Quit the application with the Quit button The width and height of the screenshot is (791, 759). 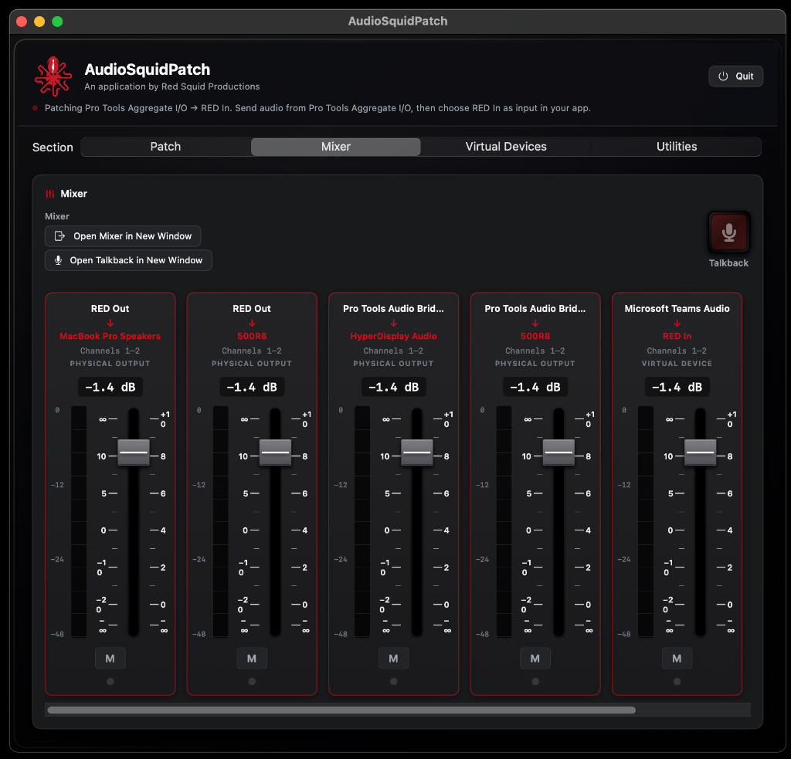click(x=735, y=76)
